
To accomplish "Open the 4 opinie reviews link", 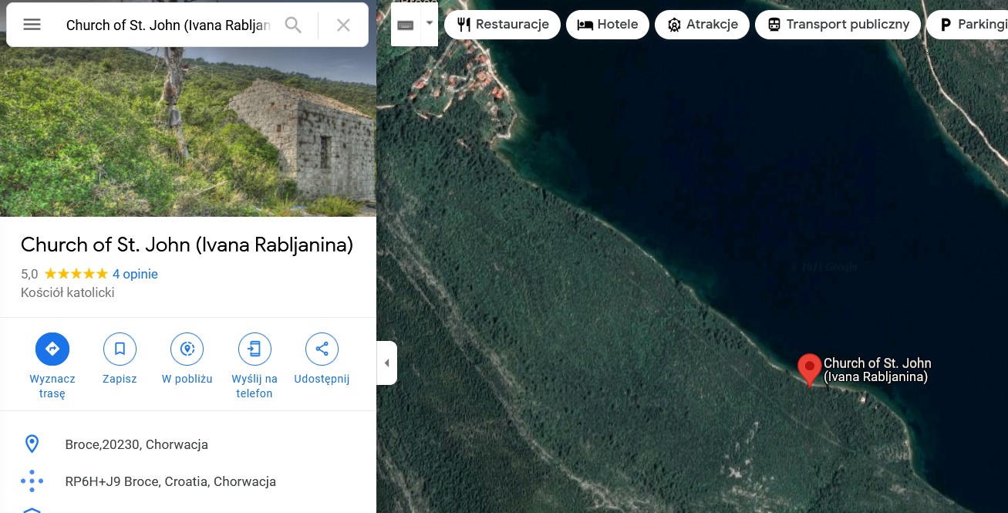I will (135, 274).
